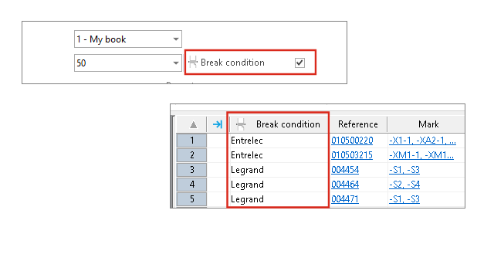Screen dimensions: 494x278
Task: Click the Entrelec cell in row 2
Action: [278, 155]
